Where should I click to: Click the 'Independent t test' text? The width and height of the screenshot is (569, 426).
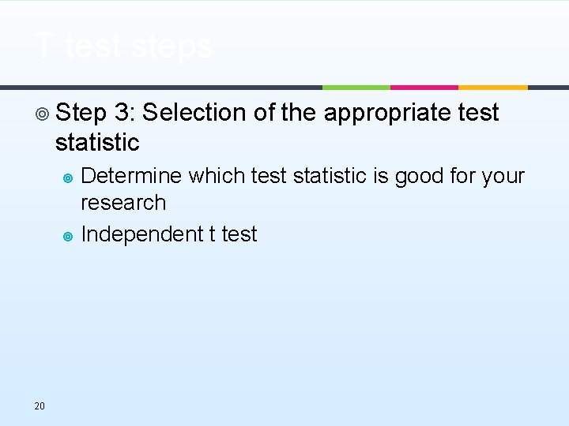pos(169,234)
